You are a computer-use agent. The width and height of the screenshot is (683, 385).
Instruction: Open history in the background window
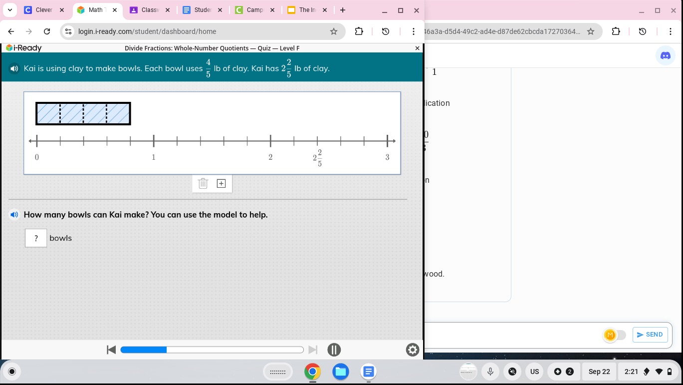pyautogui.click(x=643, y=31)
